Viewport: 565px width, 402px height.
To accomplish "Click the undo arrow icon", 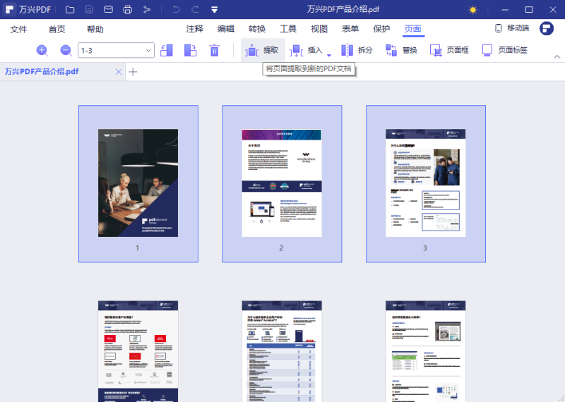I will tap(176, 10).
